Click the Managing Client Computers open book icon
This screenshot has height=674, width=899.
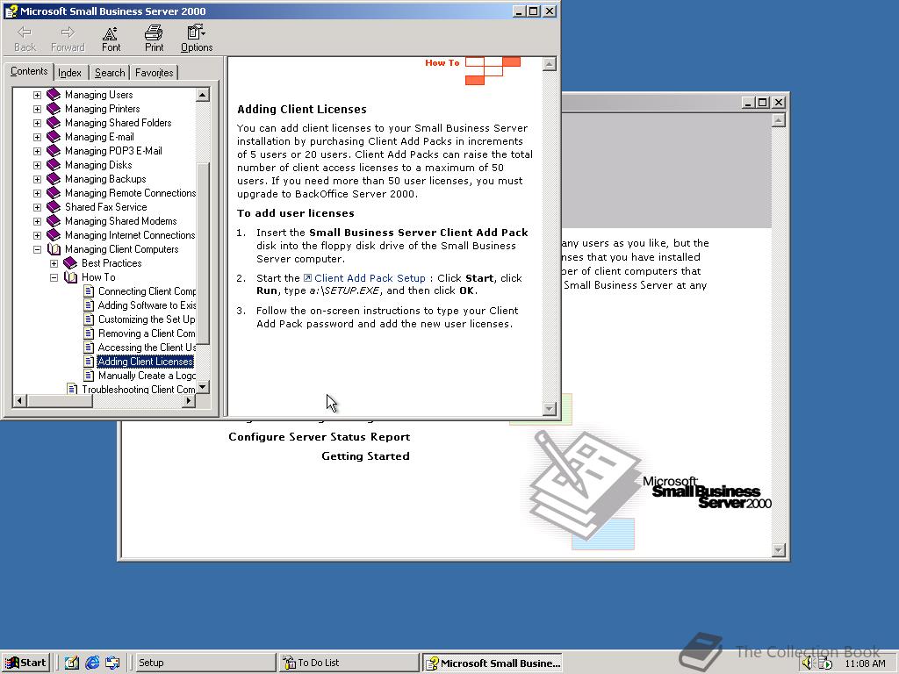(54, 249)
